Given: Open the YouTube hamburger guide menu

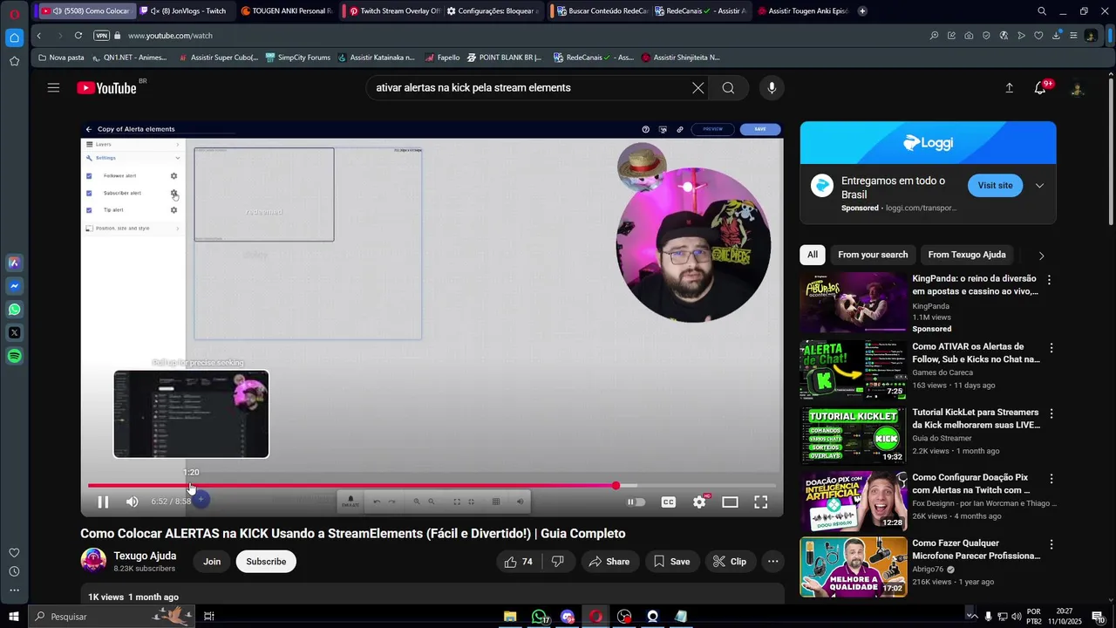Looking at the screenshot, I should click(53, 87).
